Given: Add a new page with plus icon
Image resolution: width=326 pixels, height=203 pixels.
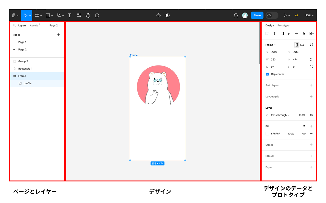Looking at the screenshot, I should (58, 35).
